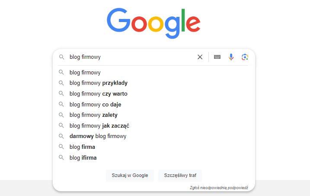
Task: Click the search icon next to 'darmowy blog firmowy'
Action: (61, 136)
